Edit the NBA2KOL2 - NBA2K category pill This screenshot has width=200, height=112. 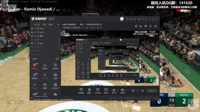click(71, 28)
